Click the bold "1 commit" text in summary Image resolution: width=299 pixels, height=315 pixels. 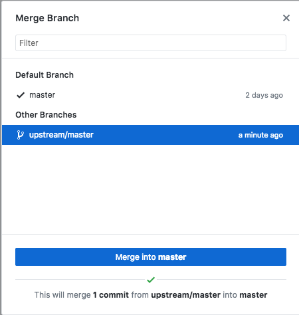point(111,295)
